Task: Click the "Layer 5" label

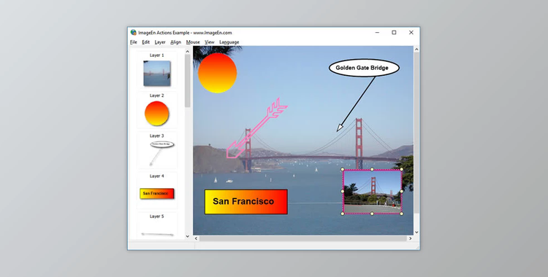Action: point(156,216)
